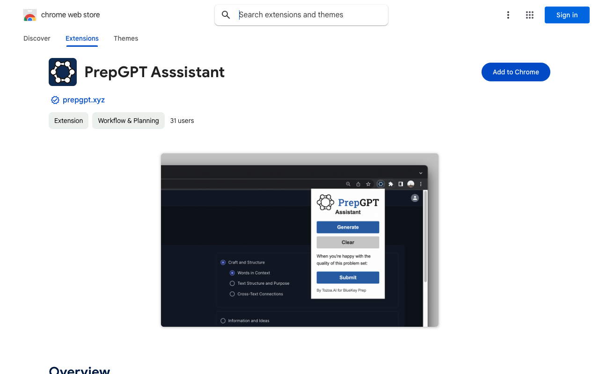Viewport: 599px width, 374px height.
Task: Open the Google apps grid
Action: [x=530, y=15]
